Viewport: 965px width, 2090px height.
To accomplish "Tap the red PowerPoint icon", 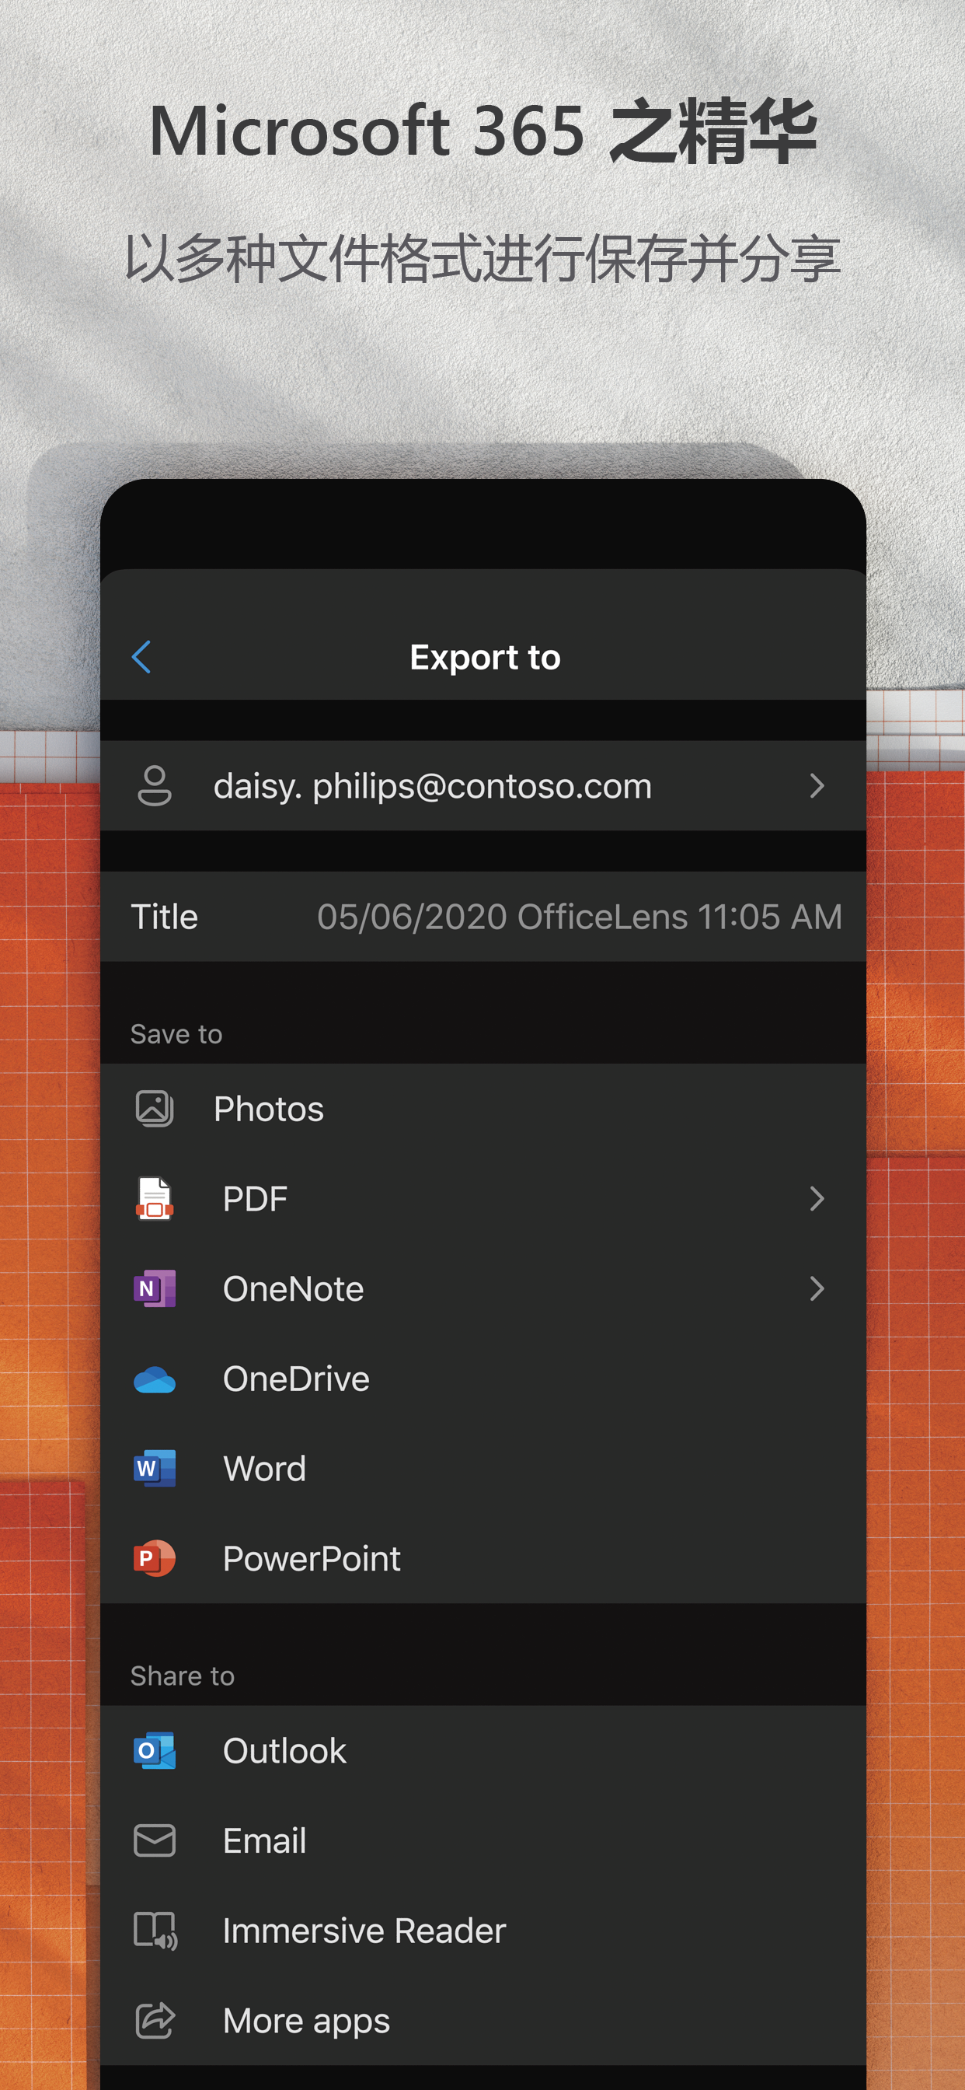I will click(x=154, y=1559).
